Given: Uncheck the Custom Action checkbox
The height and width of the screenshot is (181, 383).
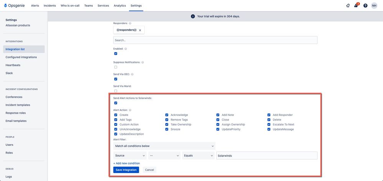Looking at the screenshot, I should (115, 124).
